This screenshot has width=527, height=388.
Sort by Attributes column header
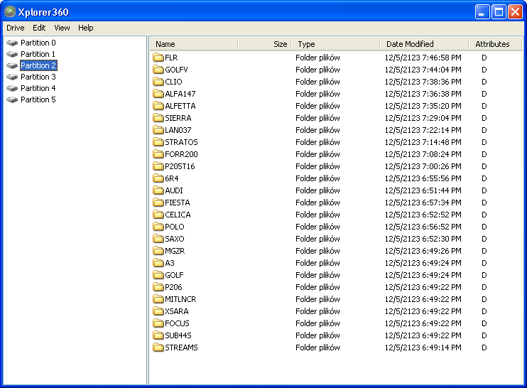tap(495, 44)
